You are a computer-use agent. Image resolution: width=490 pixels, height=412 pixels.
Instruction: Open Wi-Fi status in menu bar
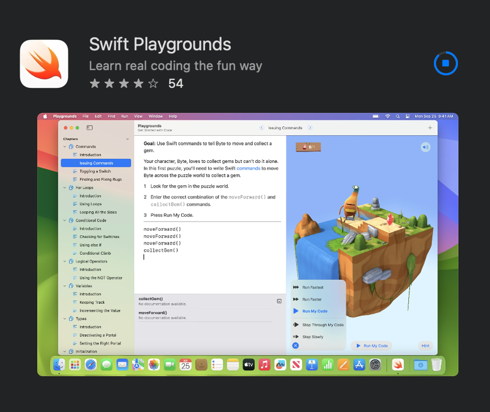[x=387, y=116]
